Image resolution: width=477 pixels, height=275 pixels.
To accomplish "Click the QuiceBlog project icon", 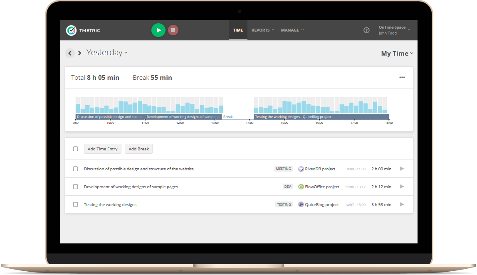I will (x=301, y=204).
